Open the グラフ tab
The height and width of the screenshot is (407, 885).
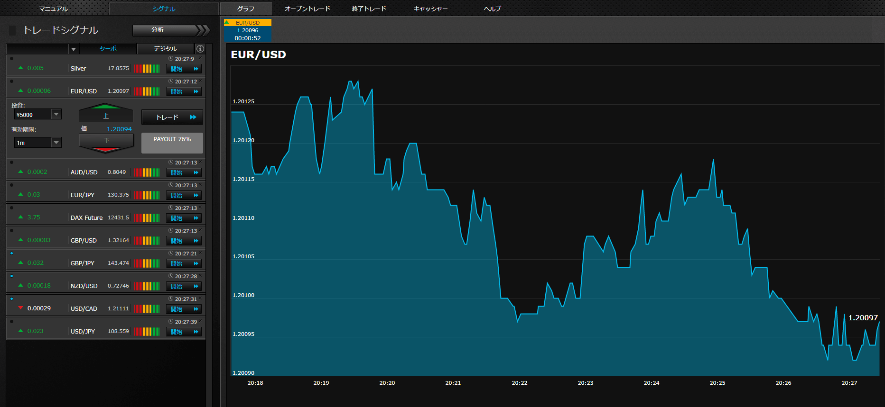point(246,9)
